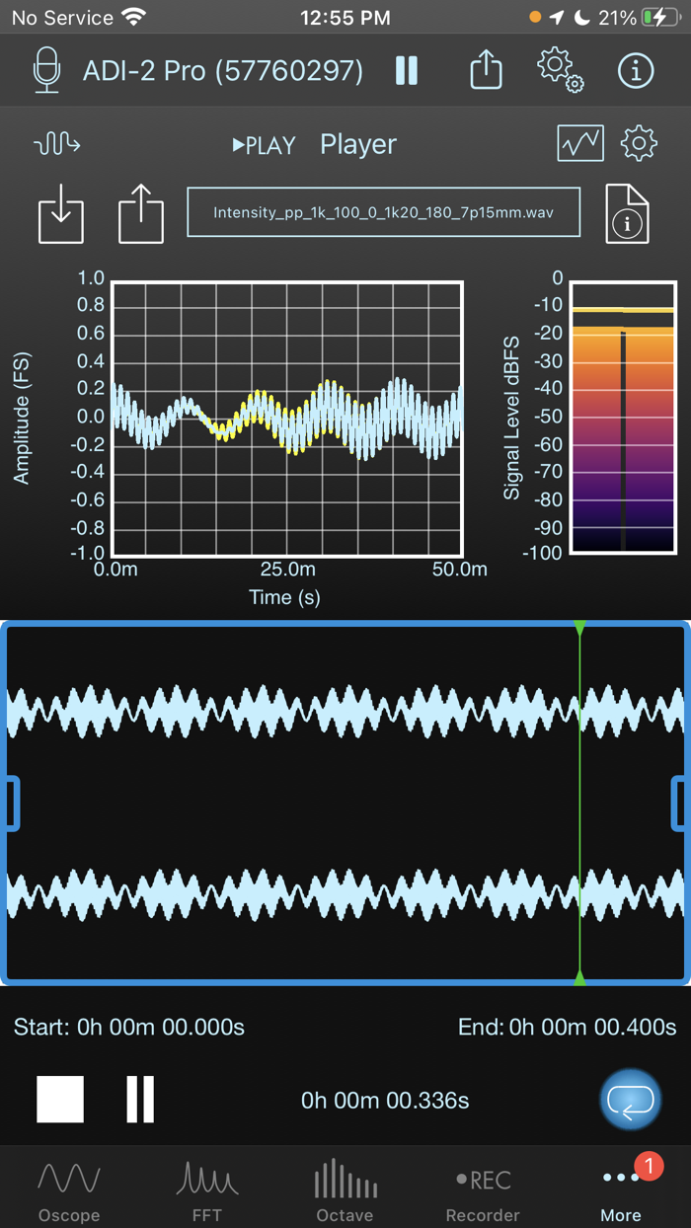Tap the green playhead marker at the top

[579, 628]
